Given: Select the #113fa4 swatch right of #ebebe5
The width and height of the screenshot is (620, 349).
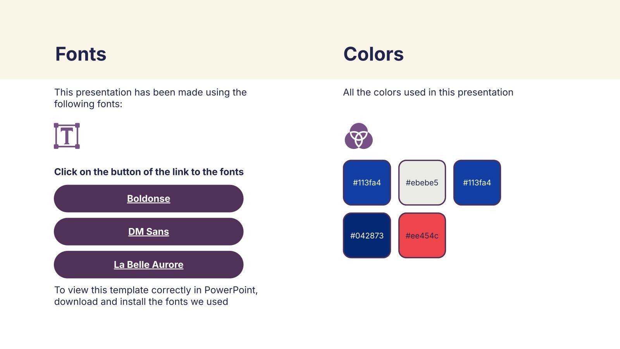Looking at the screenshot, I should (x=477, y=183).
